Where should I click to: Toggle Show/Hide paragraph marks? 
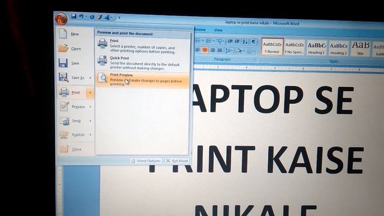pos(254,42)
